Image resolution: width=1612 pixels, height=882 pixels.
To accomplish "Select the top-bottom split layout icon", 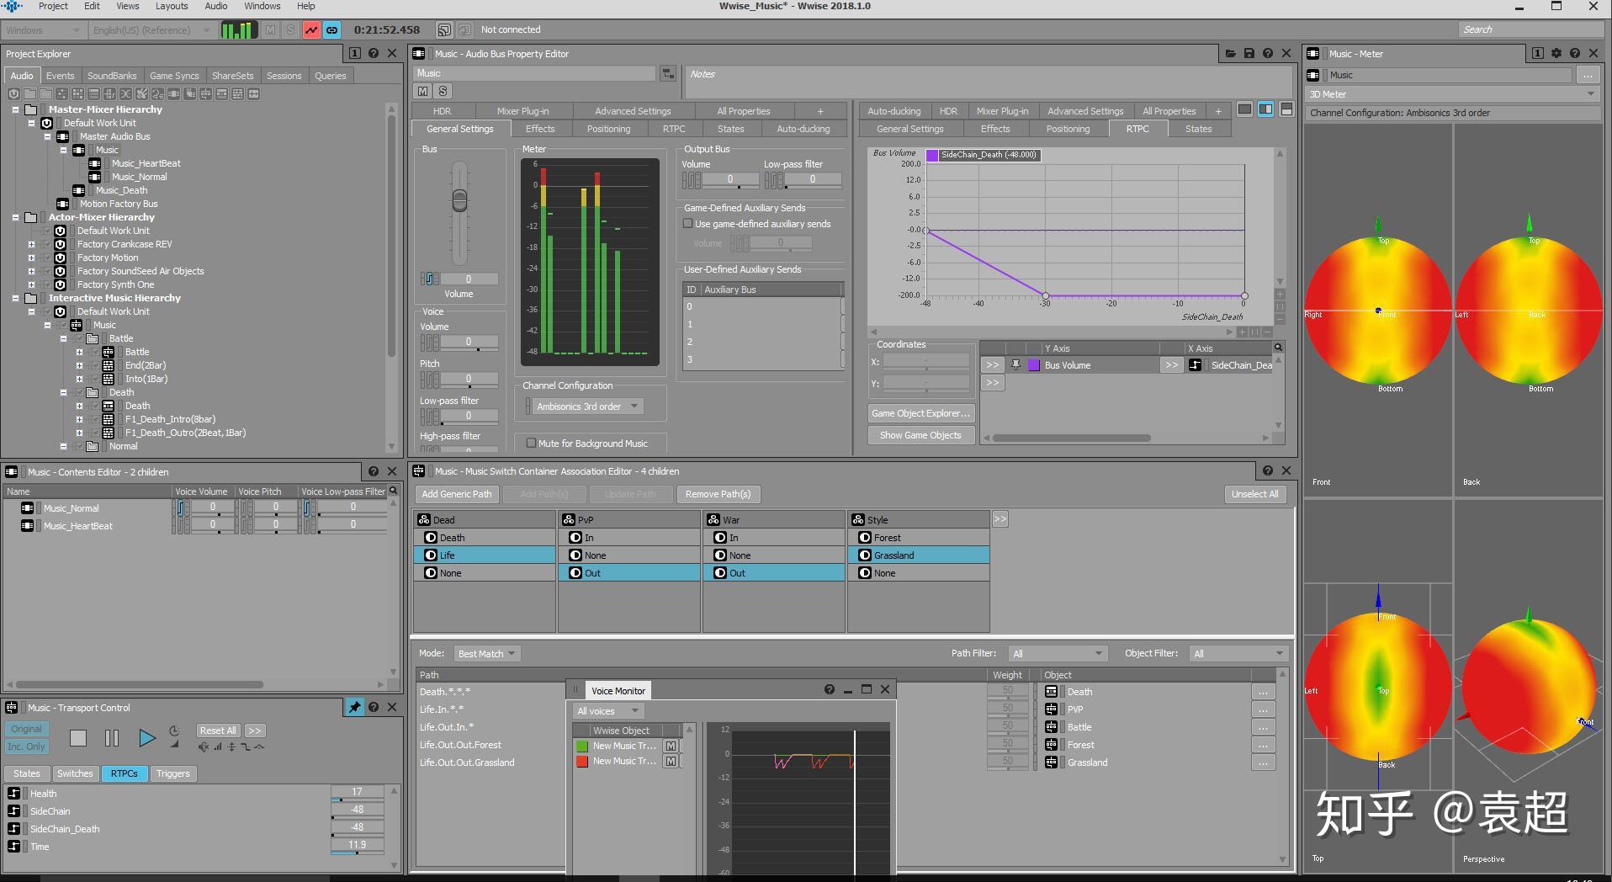I will (1286, 109).
